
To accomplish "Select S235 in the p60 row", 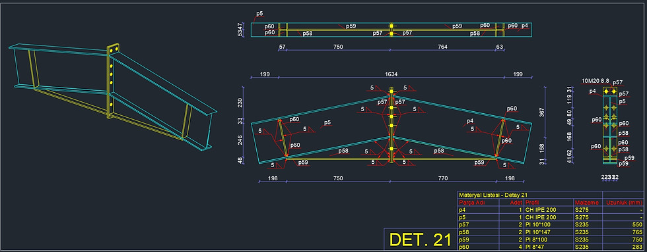I will (582, 247).
